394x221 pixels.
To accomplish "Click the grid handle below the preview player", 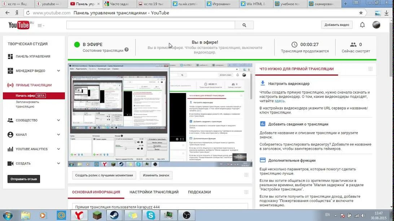I will [x=246, y=175].
